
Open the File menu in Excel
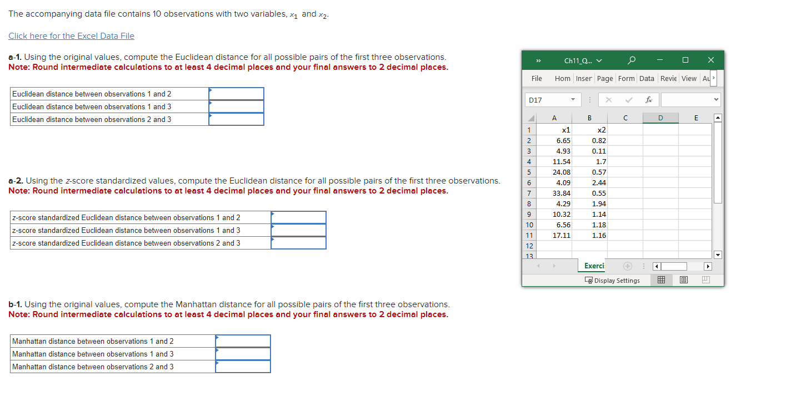tap(536, 78)
